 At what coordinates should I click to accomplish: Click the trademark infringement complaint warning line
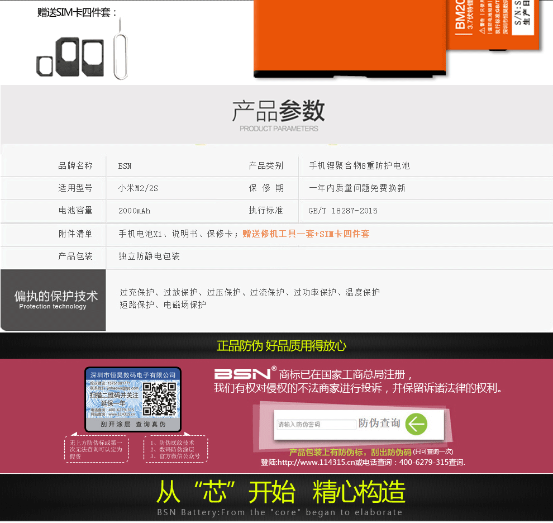[x=358, y=388]
